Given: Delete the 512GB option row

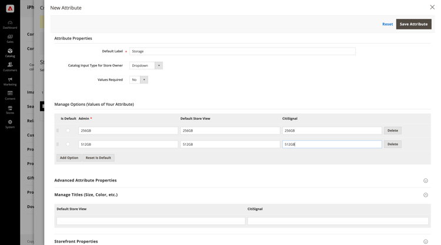Looking at the screenshot, I should click(x=393, y=144).
